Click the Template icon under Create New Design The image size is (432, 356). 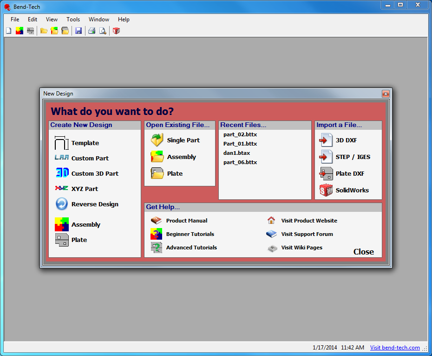tap(61, 143)
